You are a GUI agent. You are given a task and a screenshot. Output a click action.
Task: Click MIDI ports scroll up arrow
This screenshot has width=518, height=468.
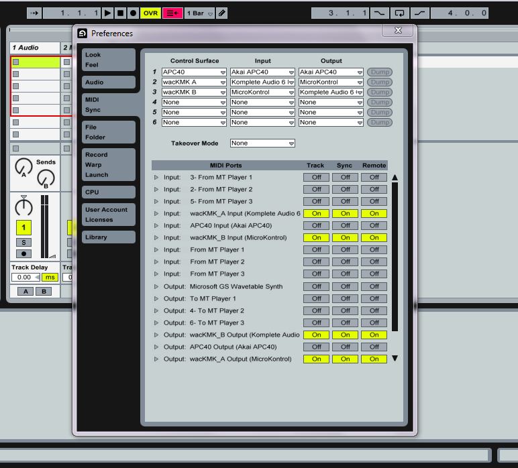395,178
